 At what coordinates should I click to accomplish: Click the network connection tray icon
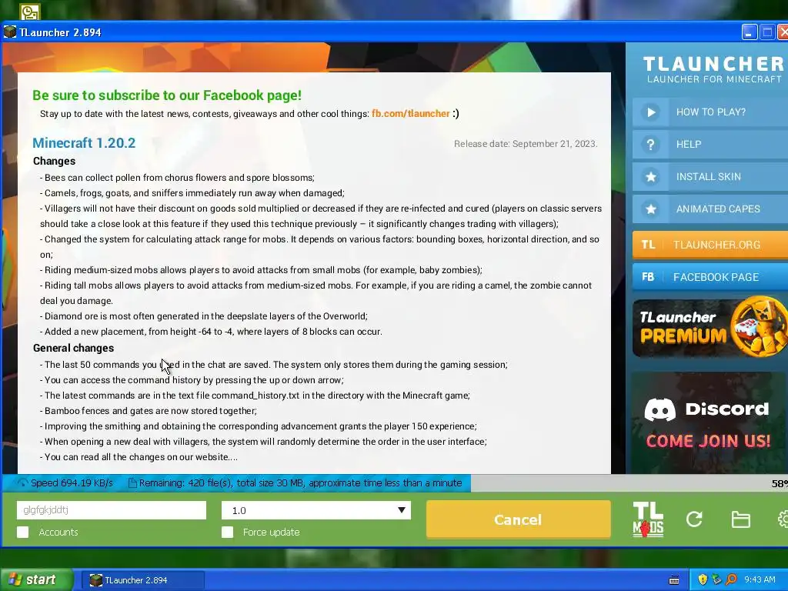(716, 580)
